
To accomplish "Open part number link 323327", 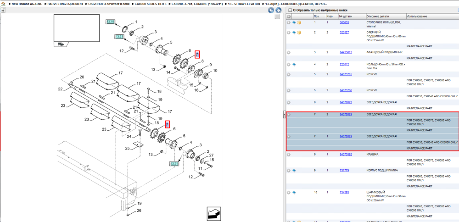I will (344, 33).
